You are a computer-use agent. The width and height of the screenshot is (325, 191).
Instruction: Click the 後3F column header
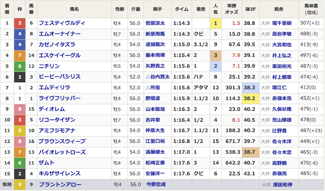click(x=250, y=9)
